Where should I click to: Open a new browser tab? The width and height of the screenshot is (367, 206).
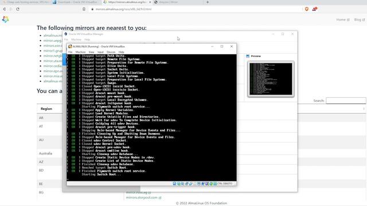[208, 2]
